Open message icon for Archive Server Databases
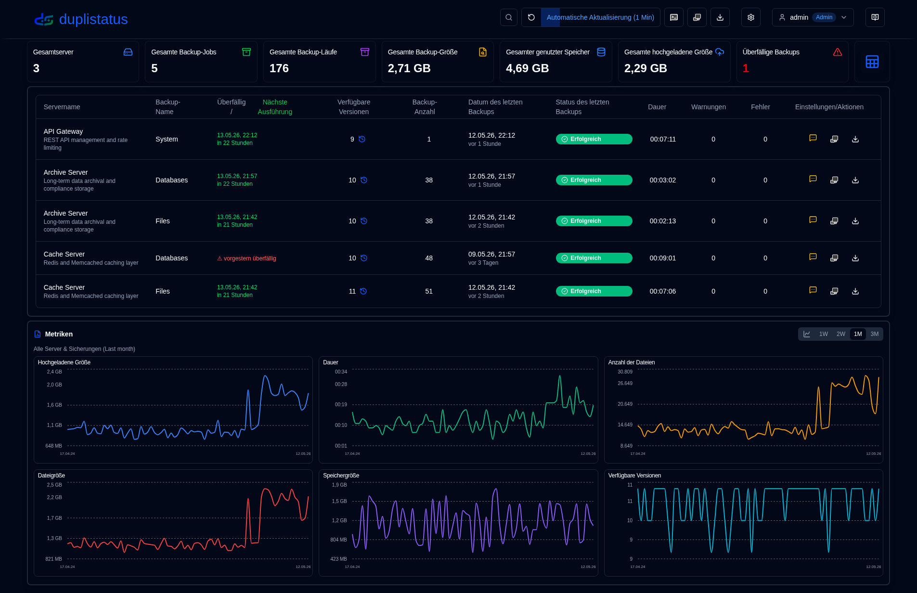 (813, 179)
